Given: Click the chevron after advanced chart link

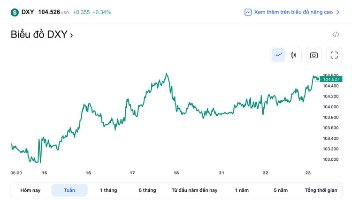Looking at the screenshot, I should pyautogui.click(x=338, y=12).
